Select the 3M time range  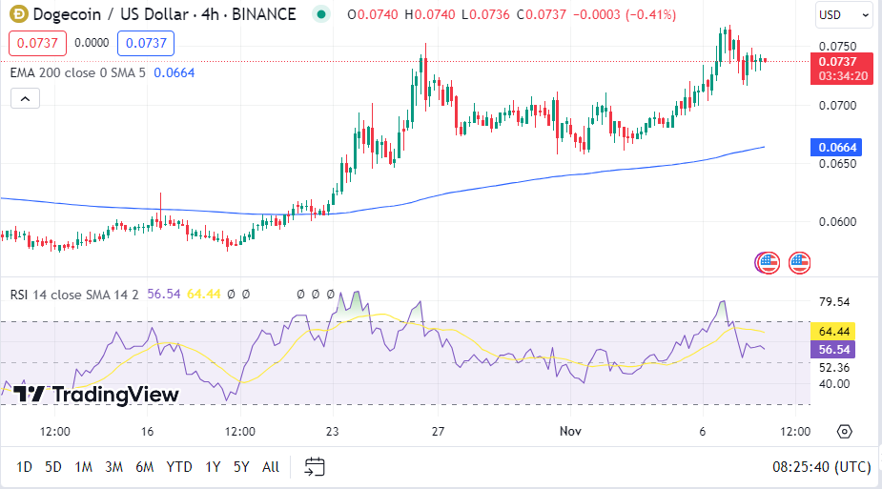[x=113, y=466]
